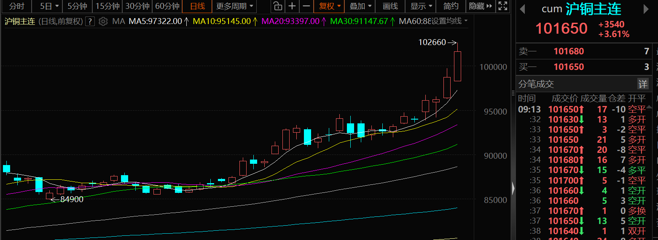Toggle 简约 simple display mode
658x240 pixels.
click(x=451, y=6)
